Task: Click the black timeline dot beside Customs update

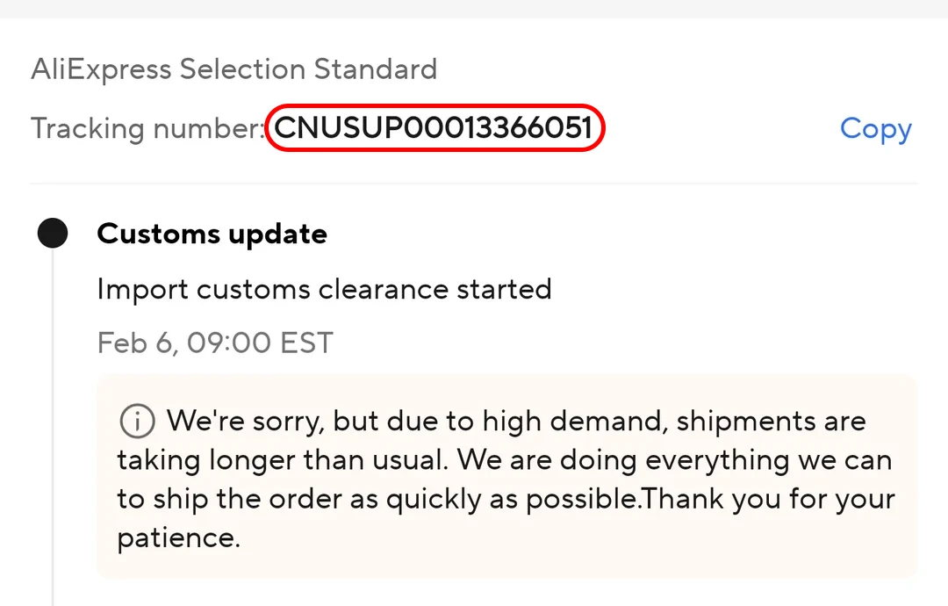Action: tap(53, 232)
